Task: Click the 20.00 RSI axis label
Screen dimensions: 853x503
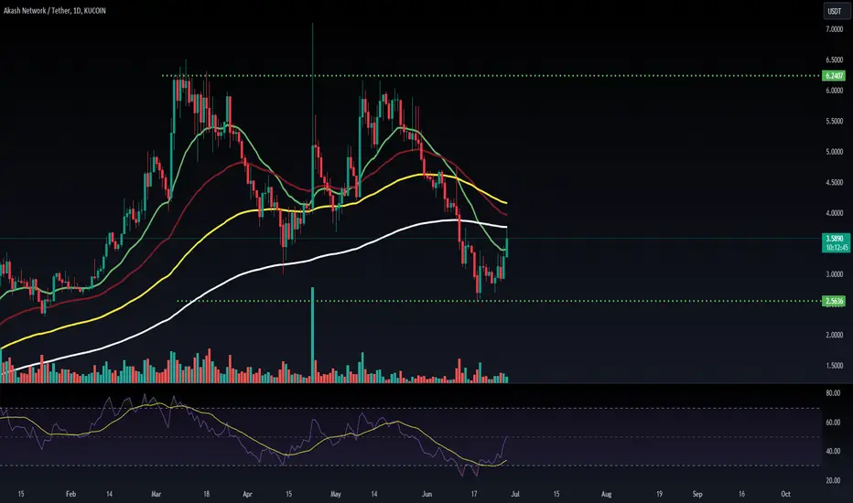Action: 833,480
